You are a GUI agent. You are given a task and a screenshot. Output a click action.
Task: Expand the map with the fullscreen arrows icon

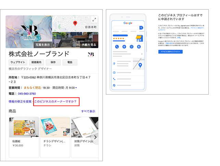(x=94, y=20)
